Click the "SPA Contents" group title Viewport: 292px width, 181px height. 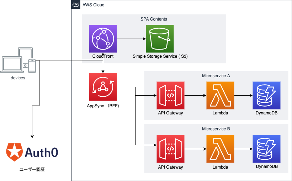[x=154, y=19]
